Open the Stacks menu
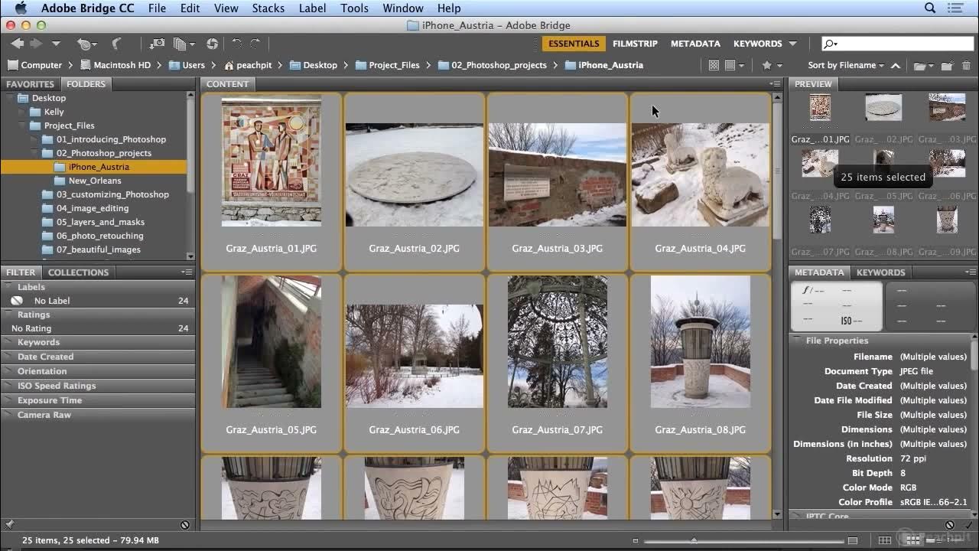The width and height of the screenshot is (979, 551). click(x=268, y=8)
